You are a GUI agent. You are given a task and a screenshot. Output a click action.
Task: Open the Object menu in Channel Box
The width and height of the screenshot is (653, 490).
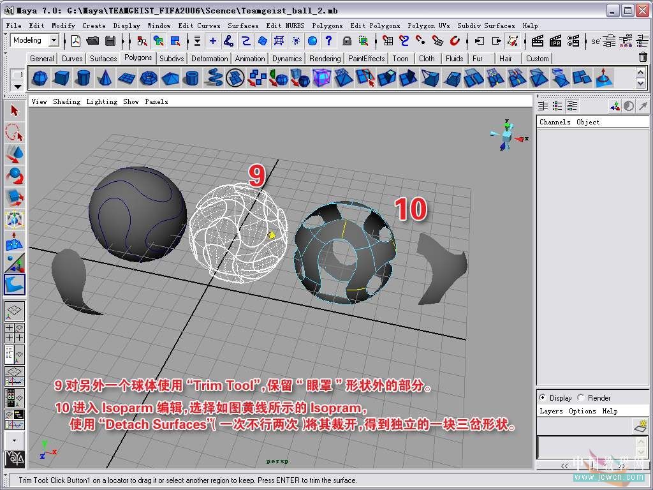[588, 122]
